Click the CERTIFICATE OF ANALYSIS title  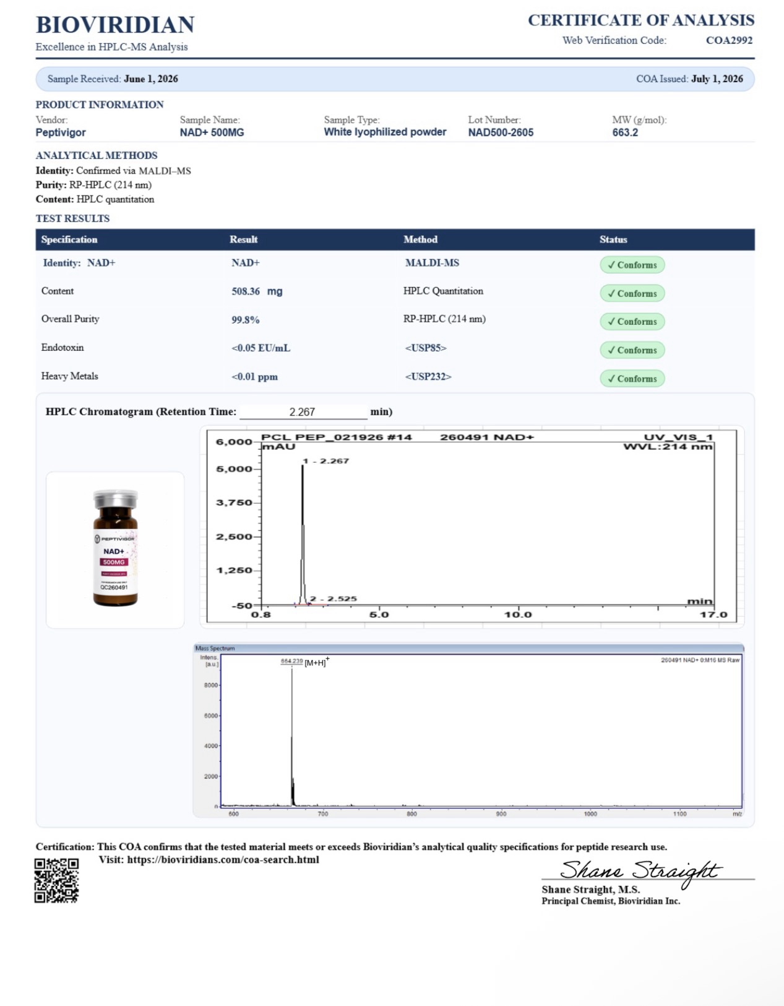pos(641,20)
